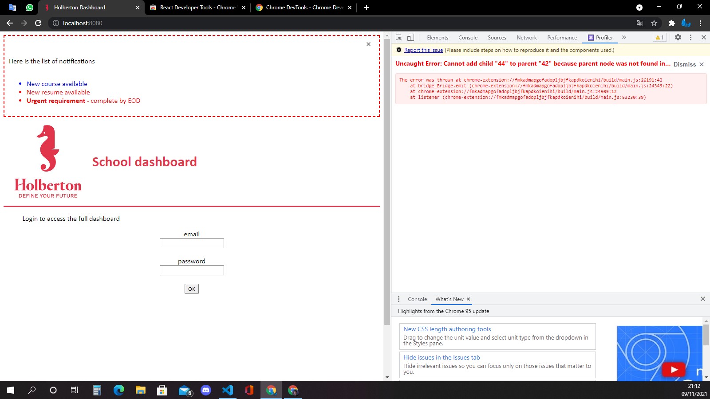Image resolution: width=710 pixels, height=399 pixels.
Task: Open the drawer three-dot menu near Console
Action: point(399,299)
